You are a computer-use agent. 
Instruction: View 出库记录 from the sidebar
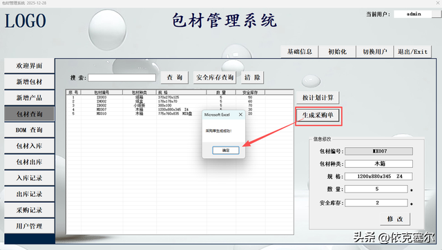coord(29,194)
